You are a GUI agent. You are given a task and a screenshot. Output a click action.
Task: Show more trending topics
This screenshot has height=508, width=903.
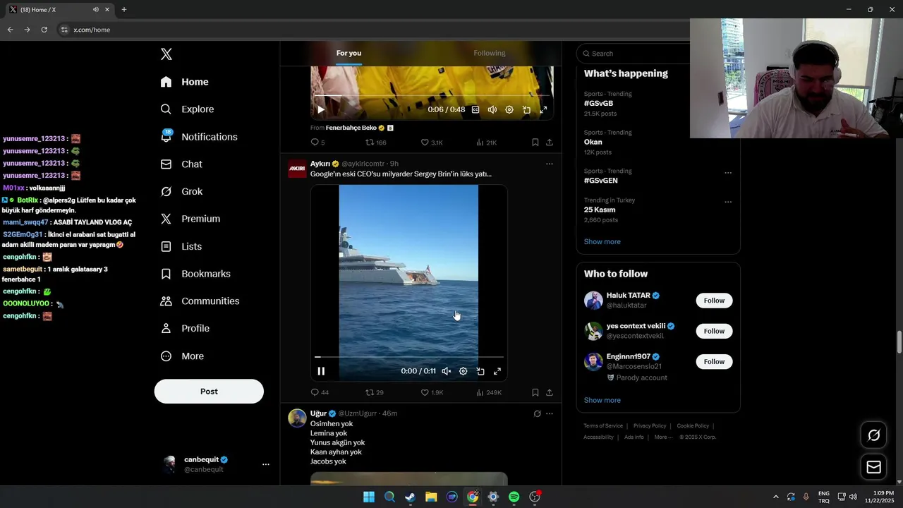click(602, 241)
